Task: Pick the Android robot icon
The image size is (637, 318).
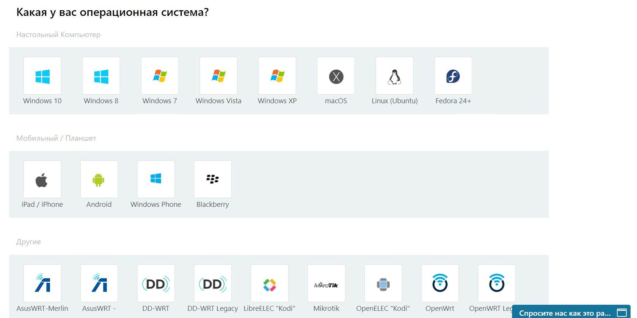Action: [99, 179]
